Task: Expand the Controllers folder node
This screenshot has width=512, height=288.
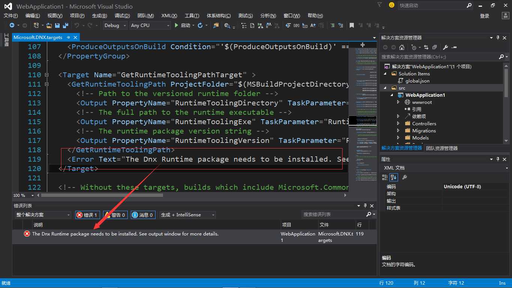Action: pyautogui.click(x=398, y=123)
